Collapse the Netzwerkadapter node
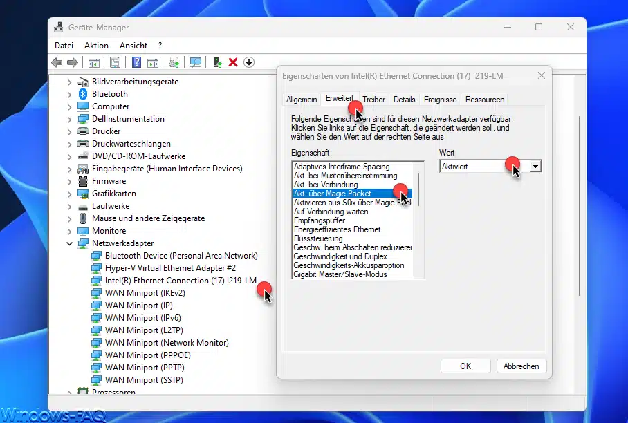Screen dimensions: 628x423 click(69, 243)
